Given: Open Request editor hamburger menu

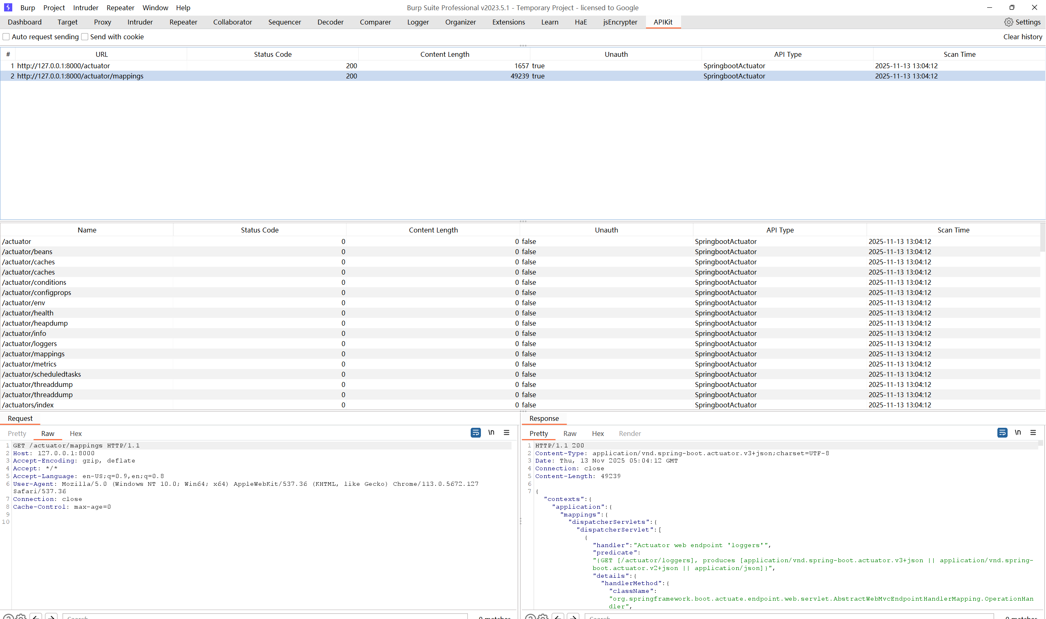Looking at the screenshot, I should 506,433.
